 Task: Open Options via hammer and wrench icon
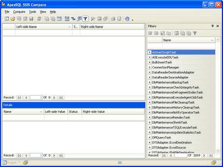[x=93, y=19]
